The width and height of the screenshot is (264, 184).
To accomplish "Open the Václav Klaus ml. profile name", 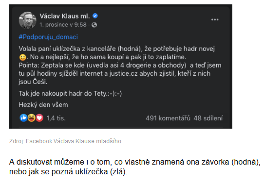I will tap(65, 16).
